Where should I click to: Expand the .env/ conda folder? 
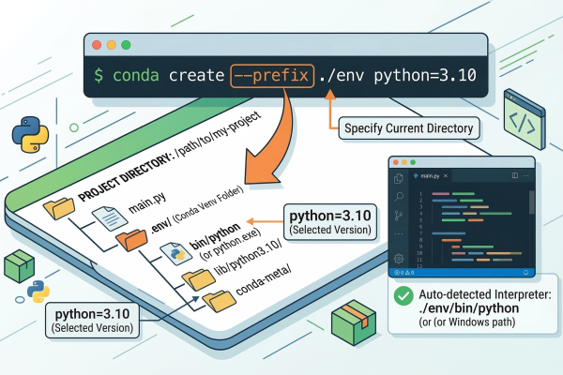coord(126,245)
